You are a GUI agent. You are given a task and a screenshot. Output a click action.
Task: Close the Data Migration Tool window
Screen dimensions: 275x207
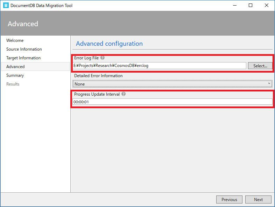[266, 6]
